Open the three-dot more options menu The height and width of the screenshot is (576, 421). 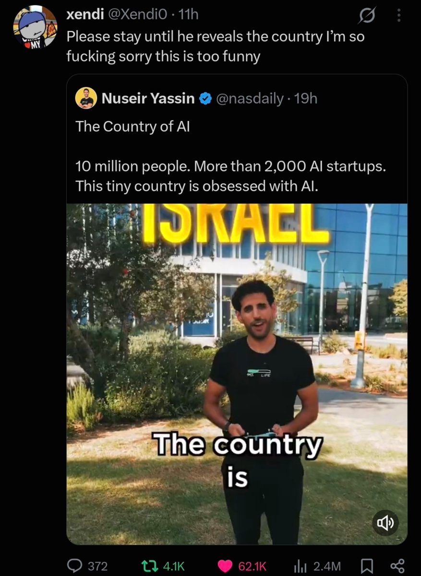coord(399,15)
